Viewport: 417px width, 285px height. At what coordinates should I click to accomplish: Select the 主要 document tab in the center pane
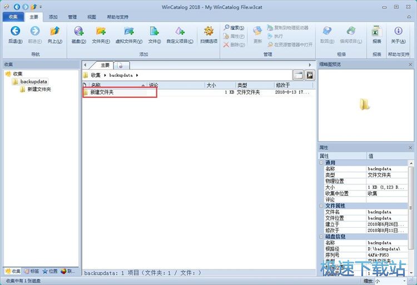pos(105,65)
